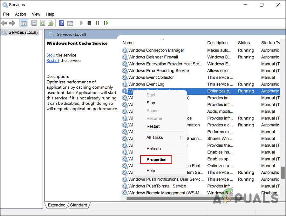The width and height of the screenshot is (286, 216).
Task: Click the Pause Service toolbar icon
Action: [98, 23]
